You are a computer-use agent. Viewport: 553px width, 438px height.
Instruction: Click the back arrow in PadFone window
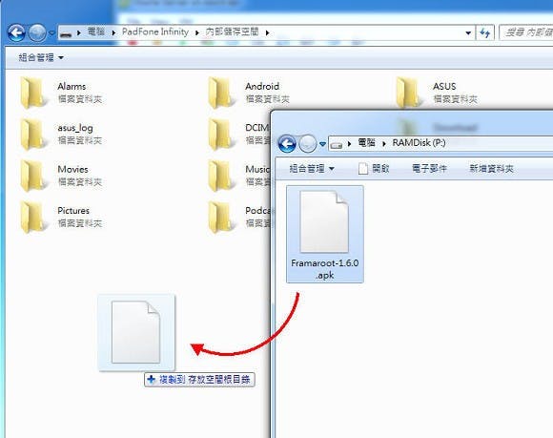[16, 32]
